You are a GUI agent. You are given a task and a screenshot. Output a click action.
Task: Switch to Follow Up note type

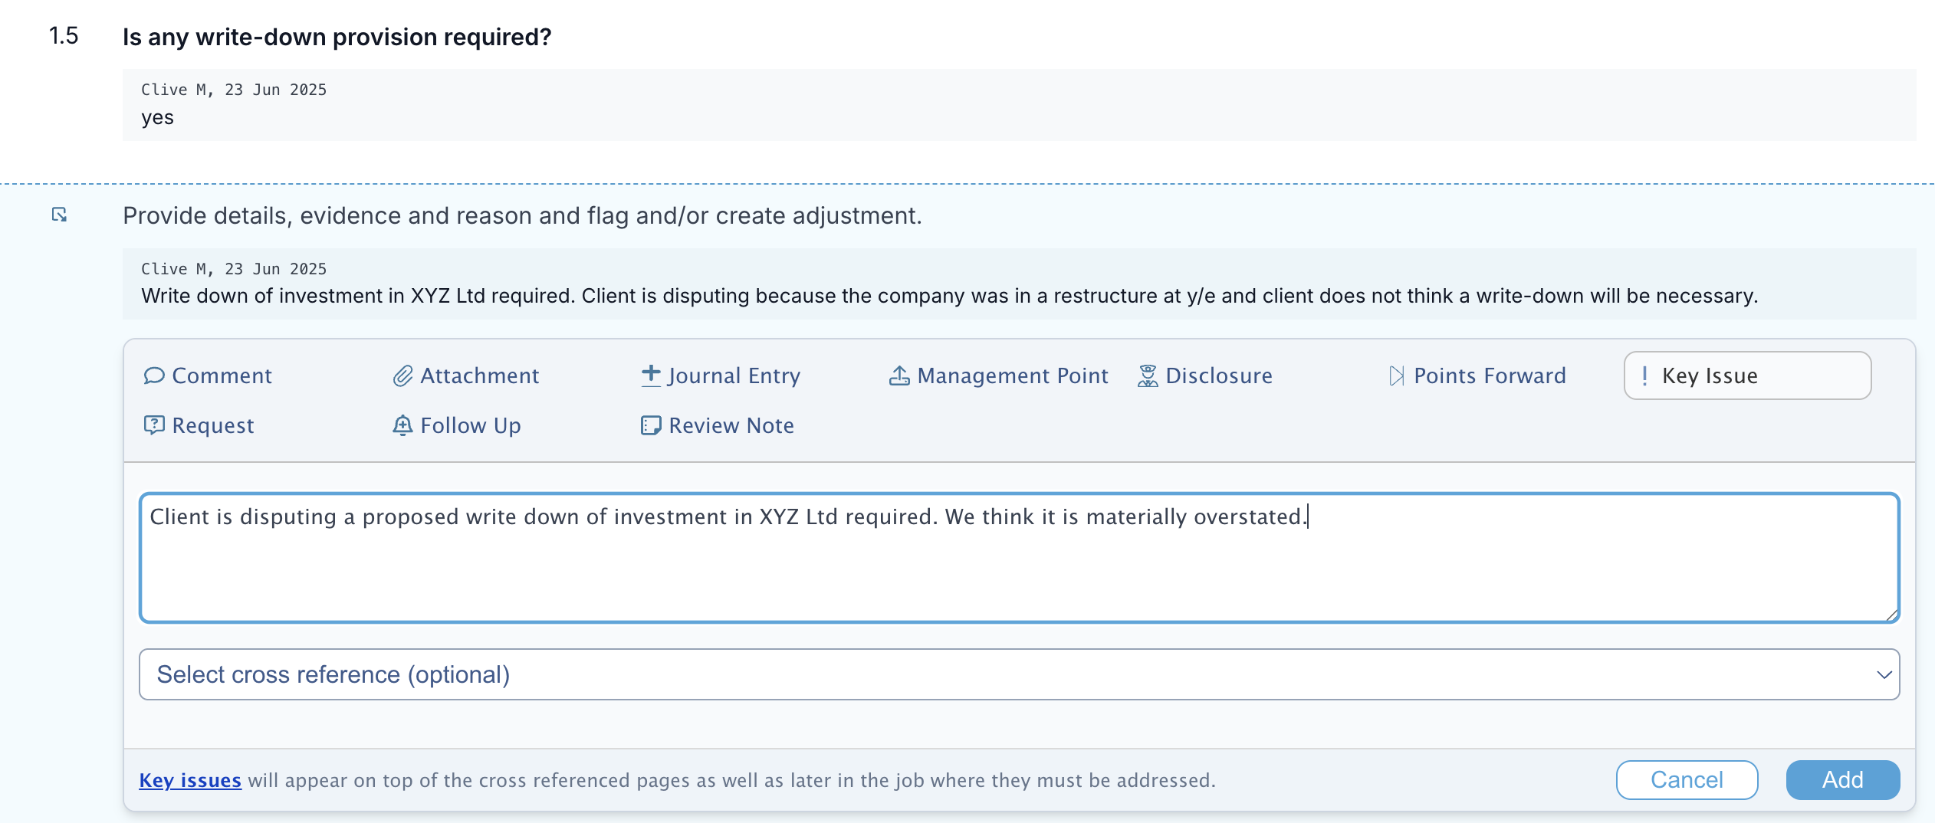tap(457, 425)
